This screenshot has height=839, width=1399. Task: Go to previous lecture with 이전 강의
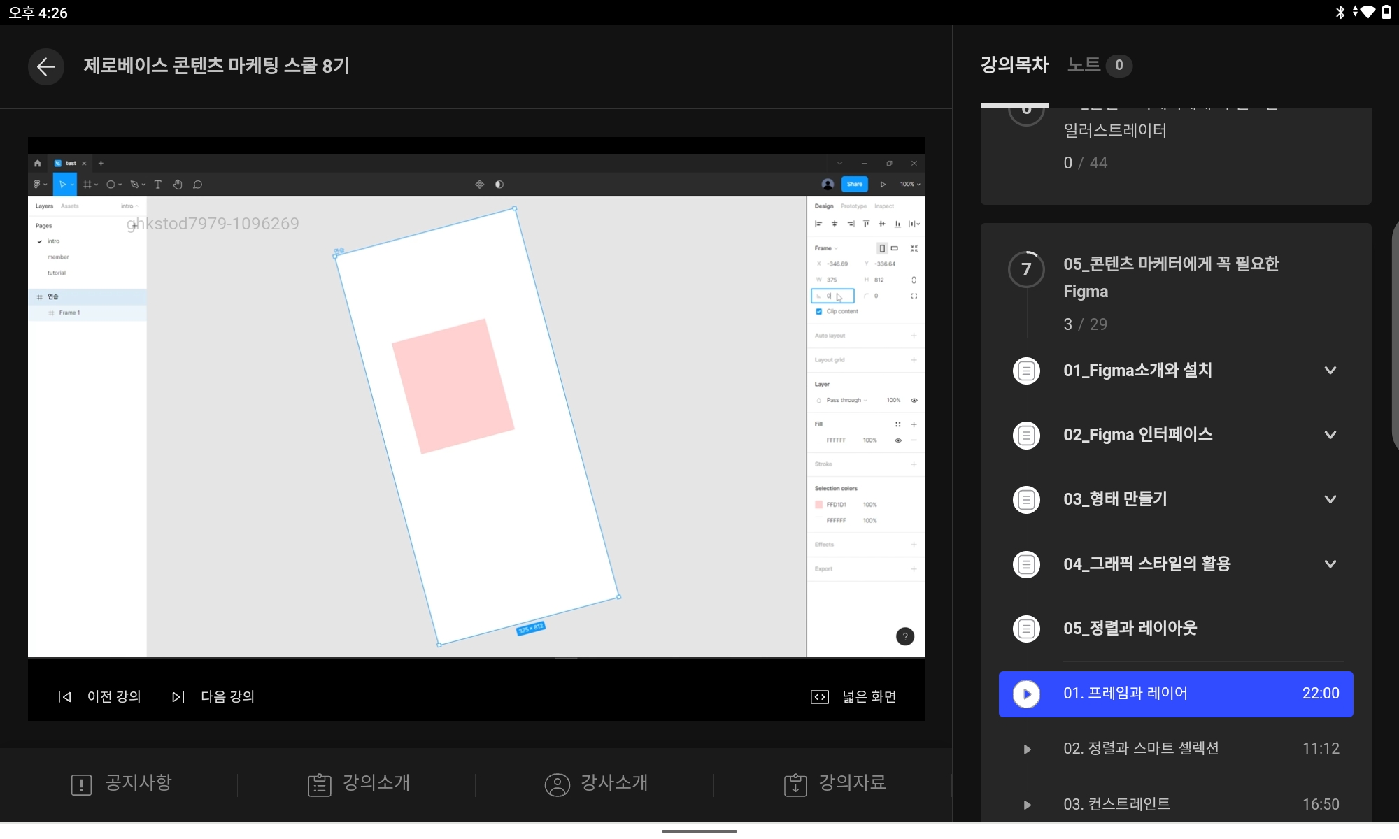[x=99, y=696]
